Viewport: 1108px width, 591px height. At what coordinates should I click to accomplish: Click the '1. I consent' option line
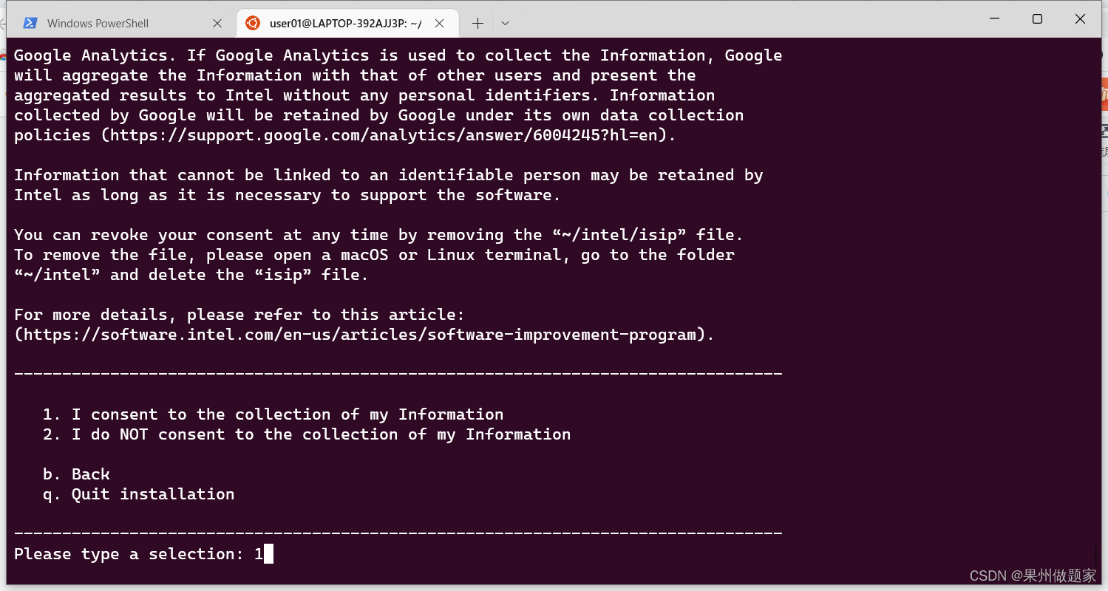point(273,414)
